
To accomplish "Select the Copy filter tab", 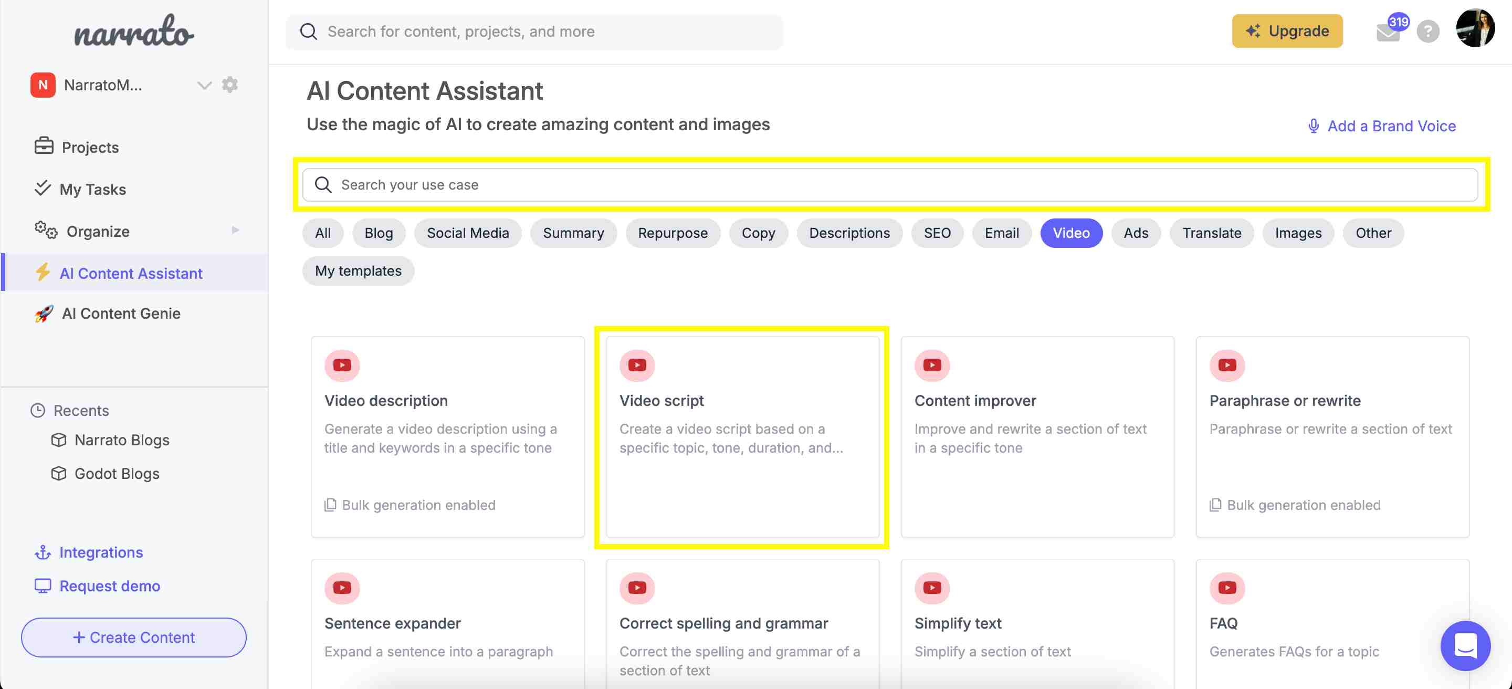I will tap(758, 233).
